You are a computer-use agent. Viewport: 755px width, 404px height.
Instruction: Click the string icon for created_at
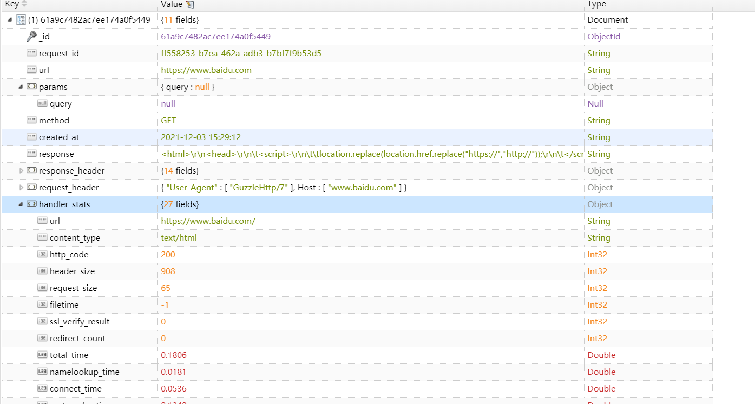point(32,137)
